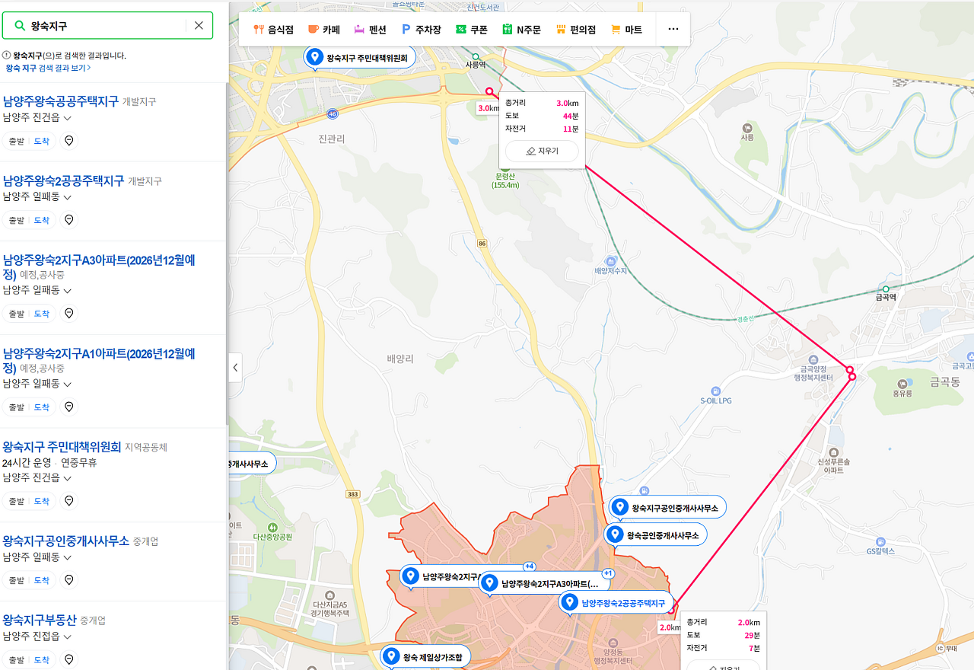Viewport: 974px width, 670px height.
Task: Set 남양주왕숙2지구A3아파트 as 도착
Action: click(x=41, y=313)
